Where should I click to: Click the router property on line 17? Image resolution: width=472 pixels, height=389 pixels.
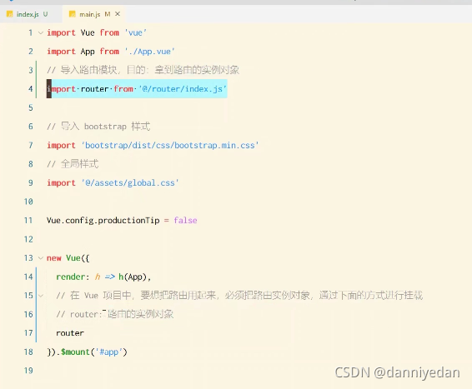click(x=70, y=333)
